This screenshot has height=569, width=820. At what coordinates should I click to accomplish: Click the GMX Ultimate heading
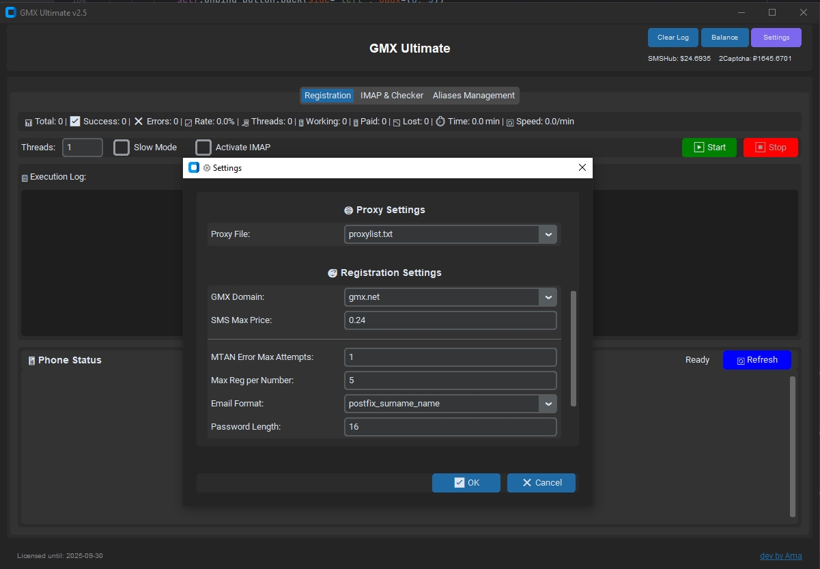pos(410,48)
